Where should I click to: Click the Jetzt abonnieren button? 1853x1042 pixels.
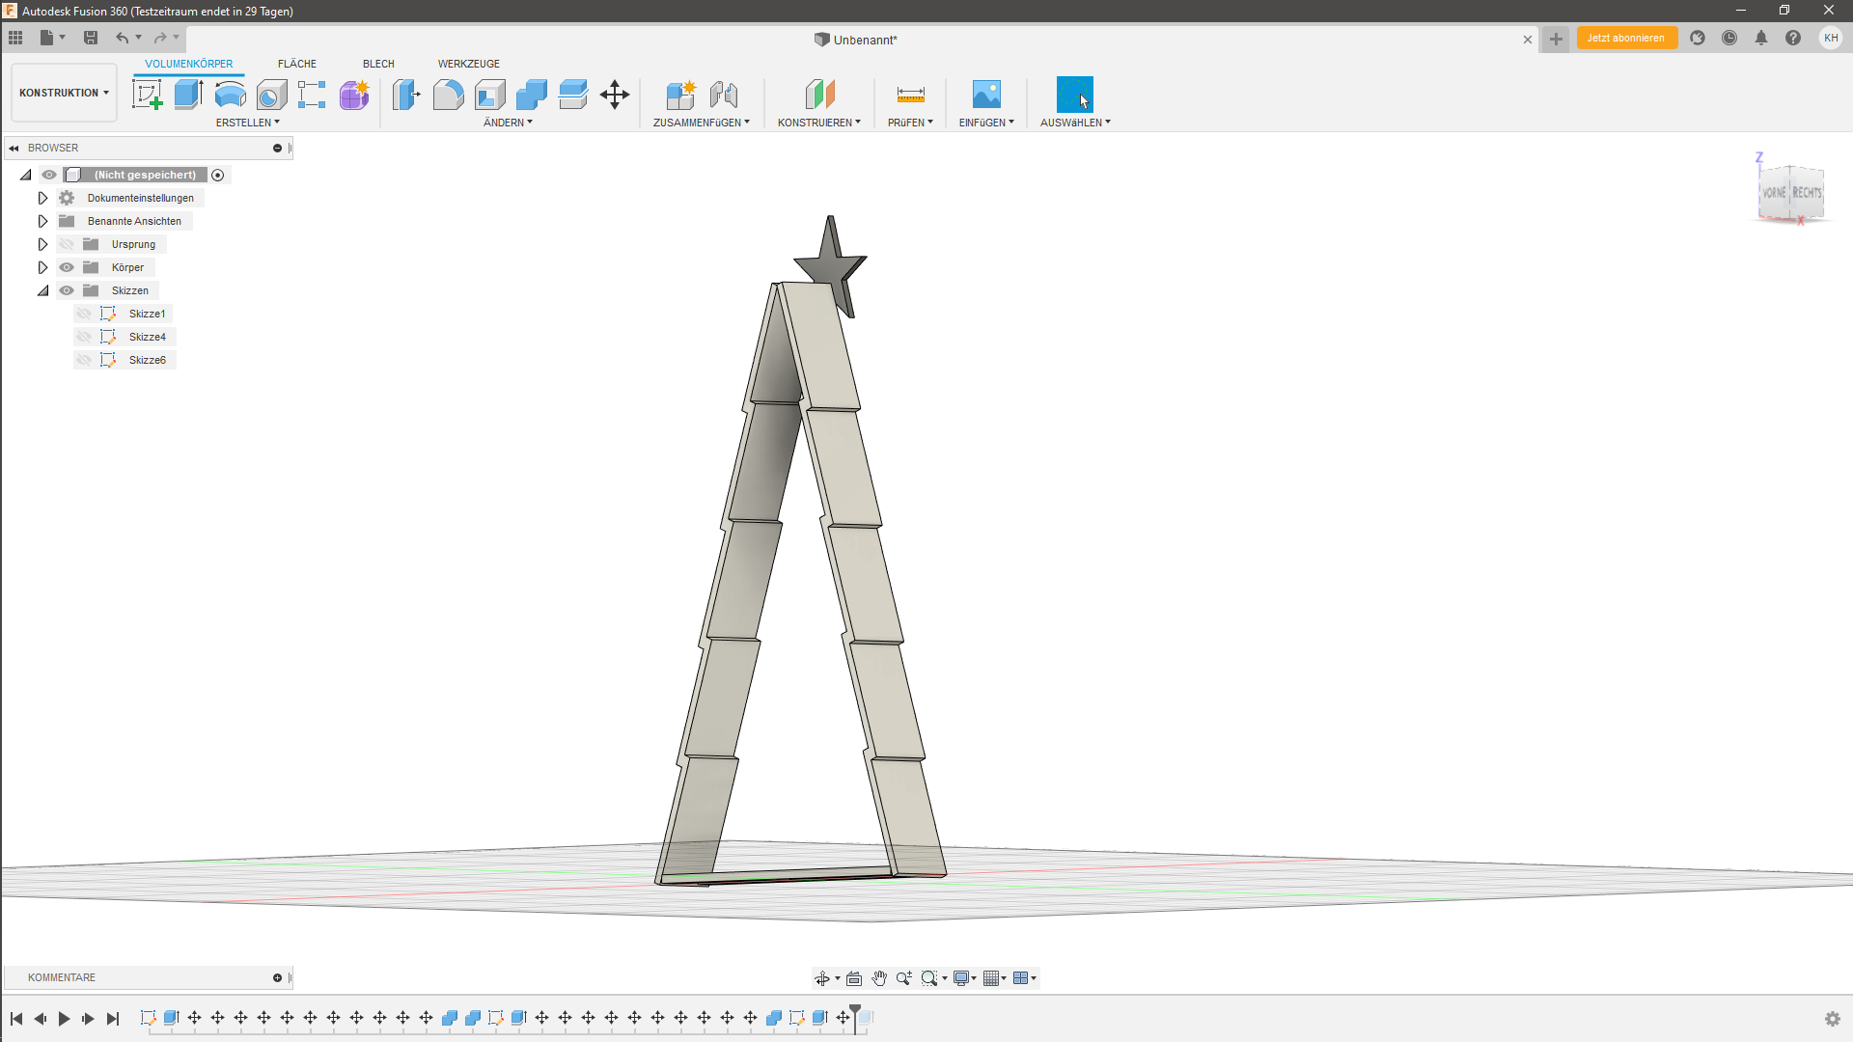[1626, 38]
